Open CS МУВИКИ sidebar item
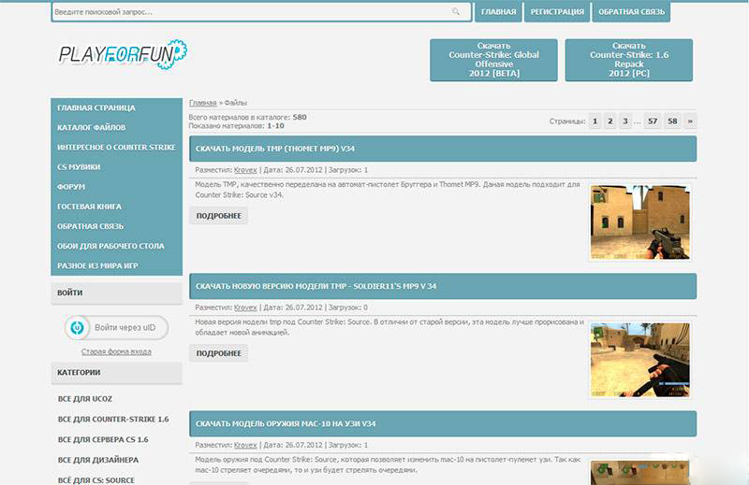Screen dimensions: 749x485 (116, 167)
